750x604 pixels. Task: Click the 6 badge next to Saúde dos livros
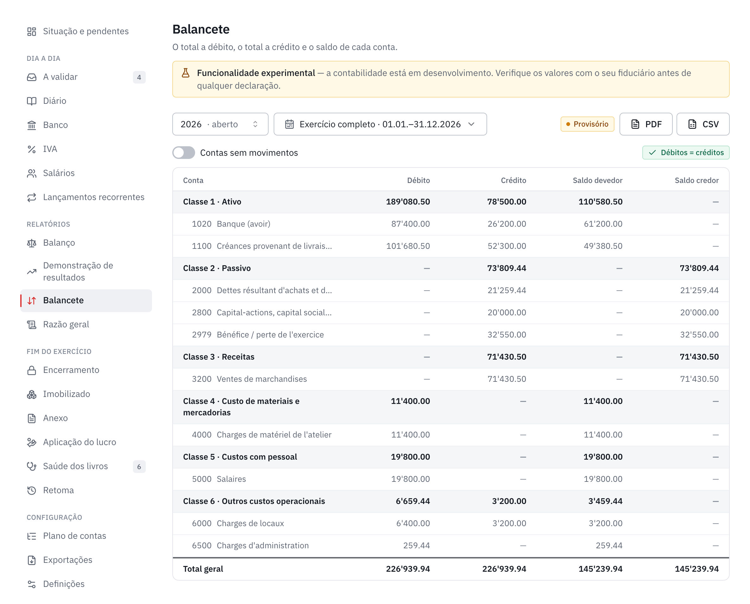pyautogui.click(x=139, y=467)
